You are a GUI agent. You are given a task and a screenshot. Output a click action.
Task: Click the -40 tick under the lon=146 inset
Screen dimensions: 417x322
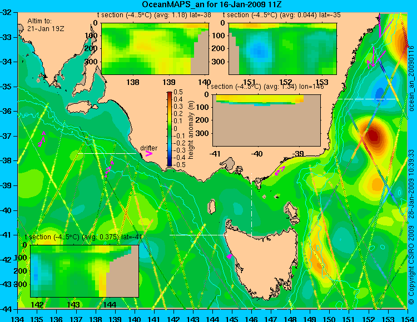257,153
